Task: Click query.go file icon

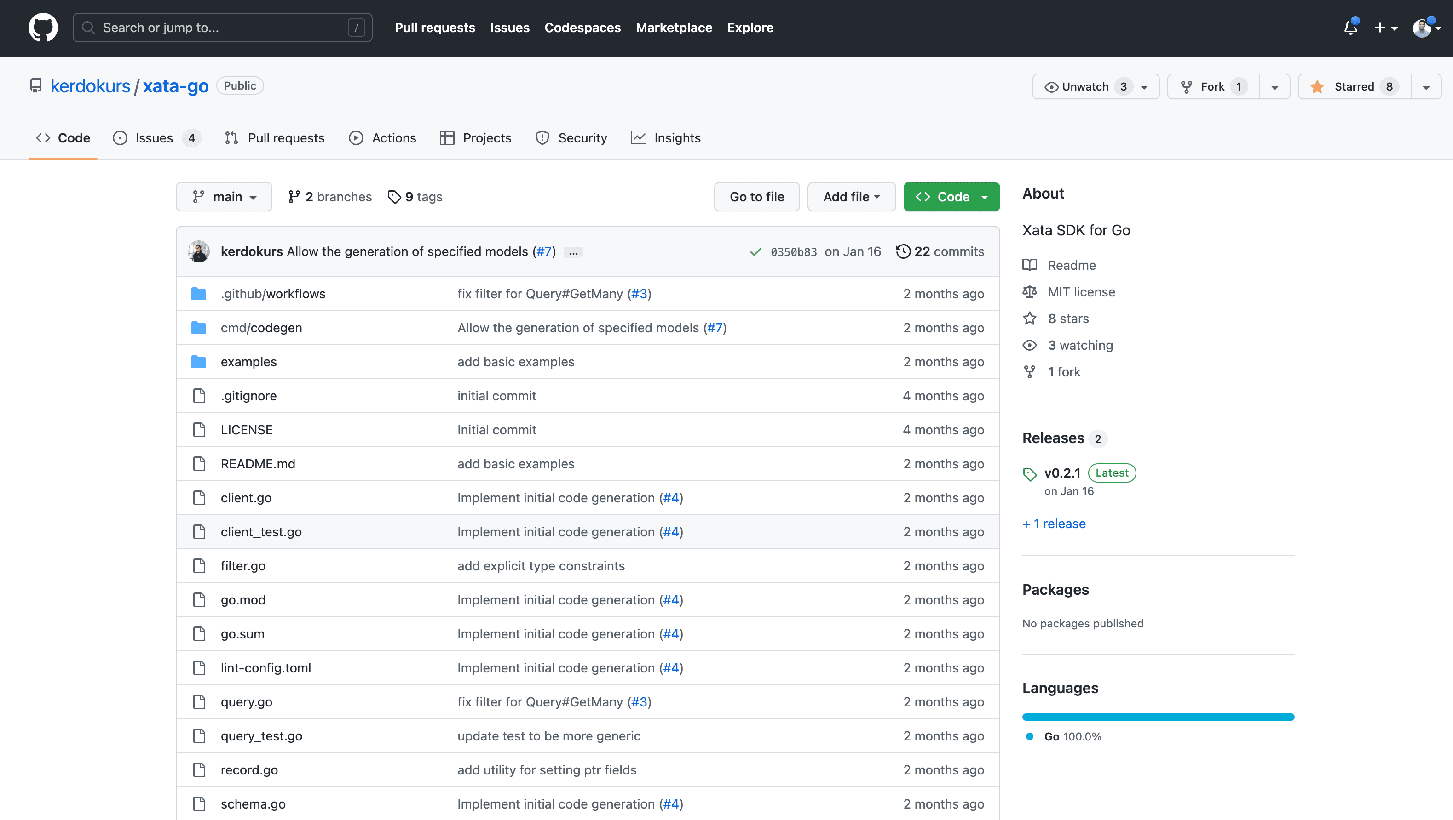Action: click(199, 702)
